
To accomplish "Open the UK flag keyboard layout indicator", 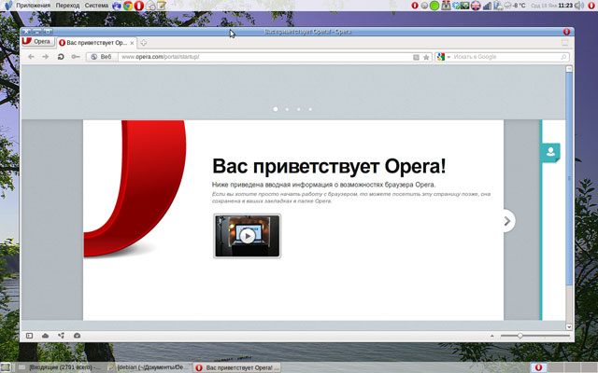I will (x=476, y=6).
